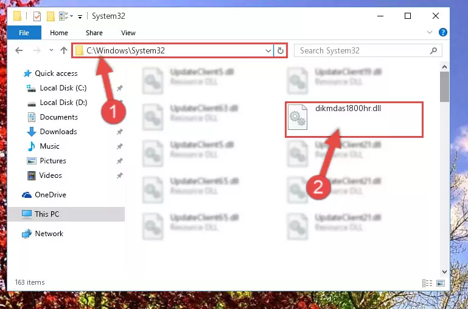Click the pin icon next to Local Disk (C:)
468x309 pixels.
[120, 88]
